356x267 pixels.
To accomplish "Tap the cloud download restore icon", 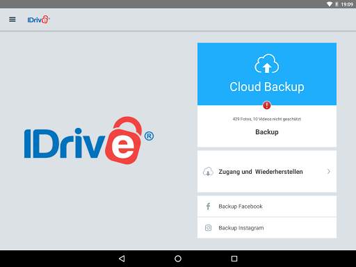I will tap(208, 172).
